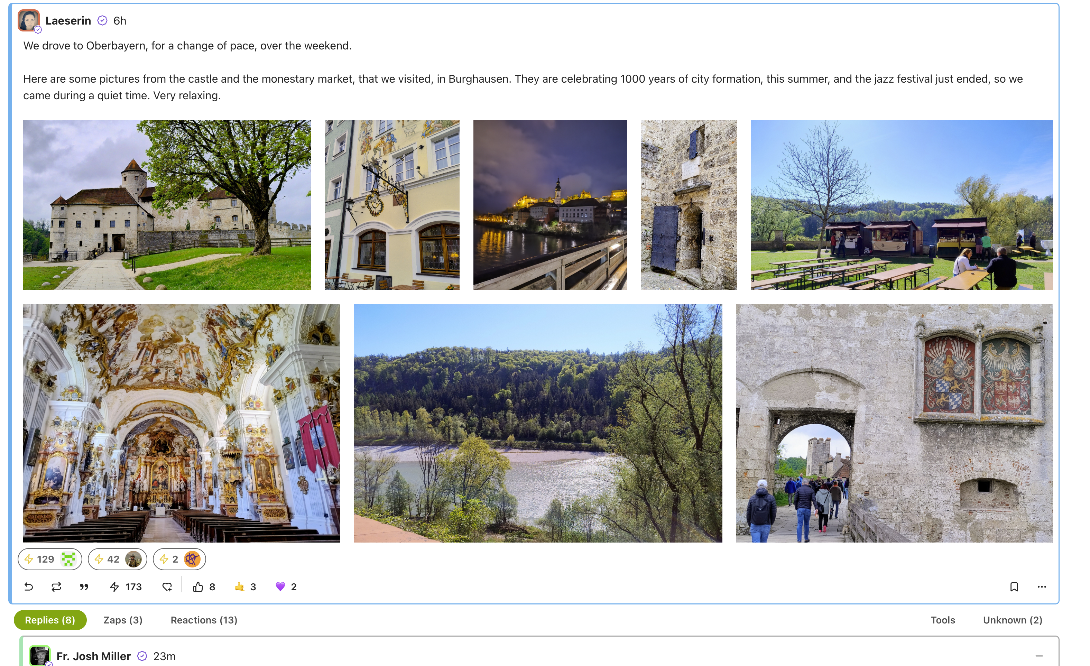Click the Fr. Josh Miller name link
This screenshot has height=666, width=1090.
point(94,656)
